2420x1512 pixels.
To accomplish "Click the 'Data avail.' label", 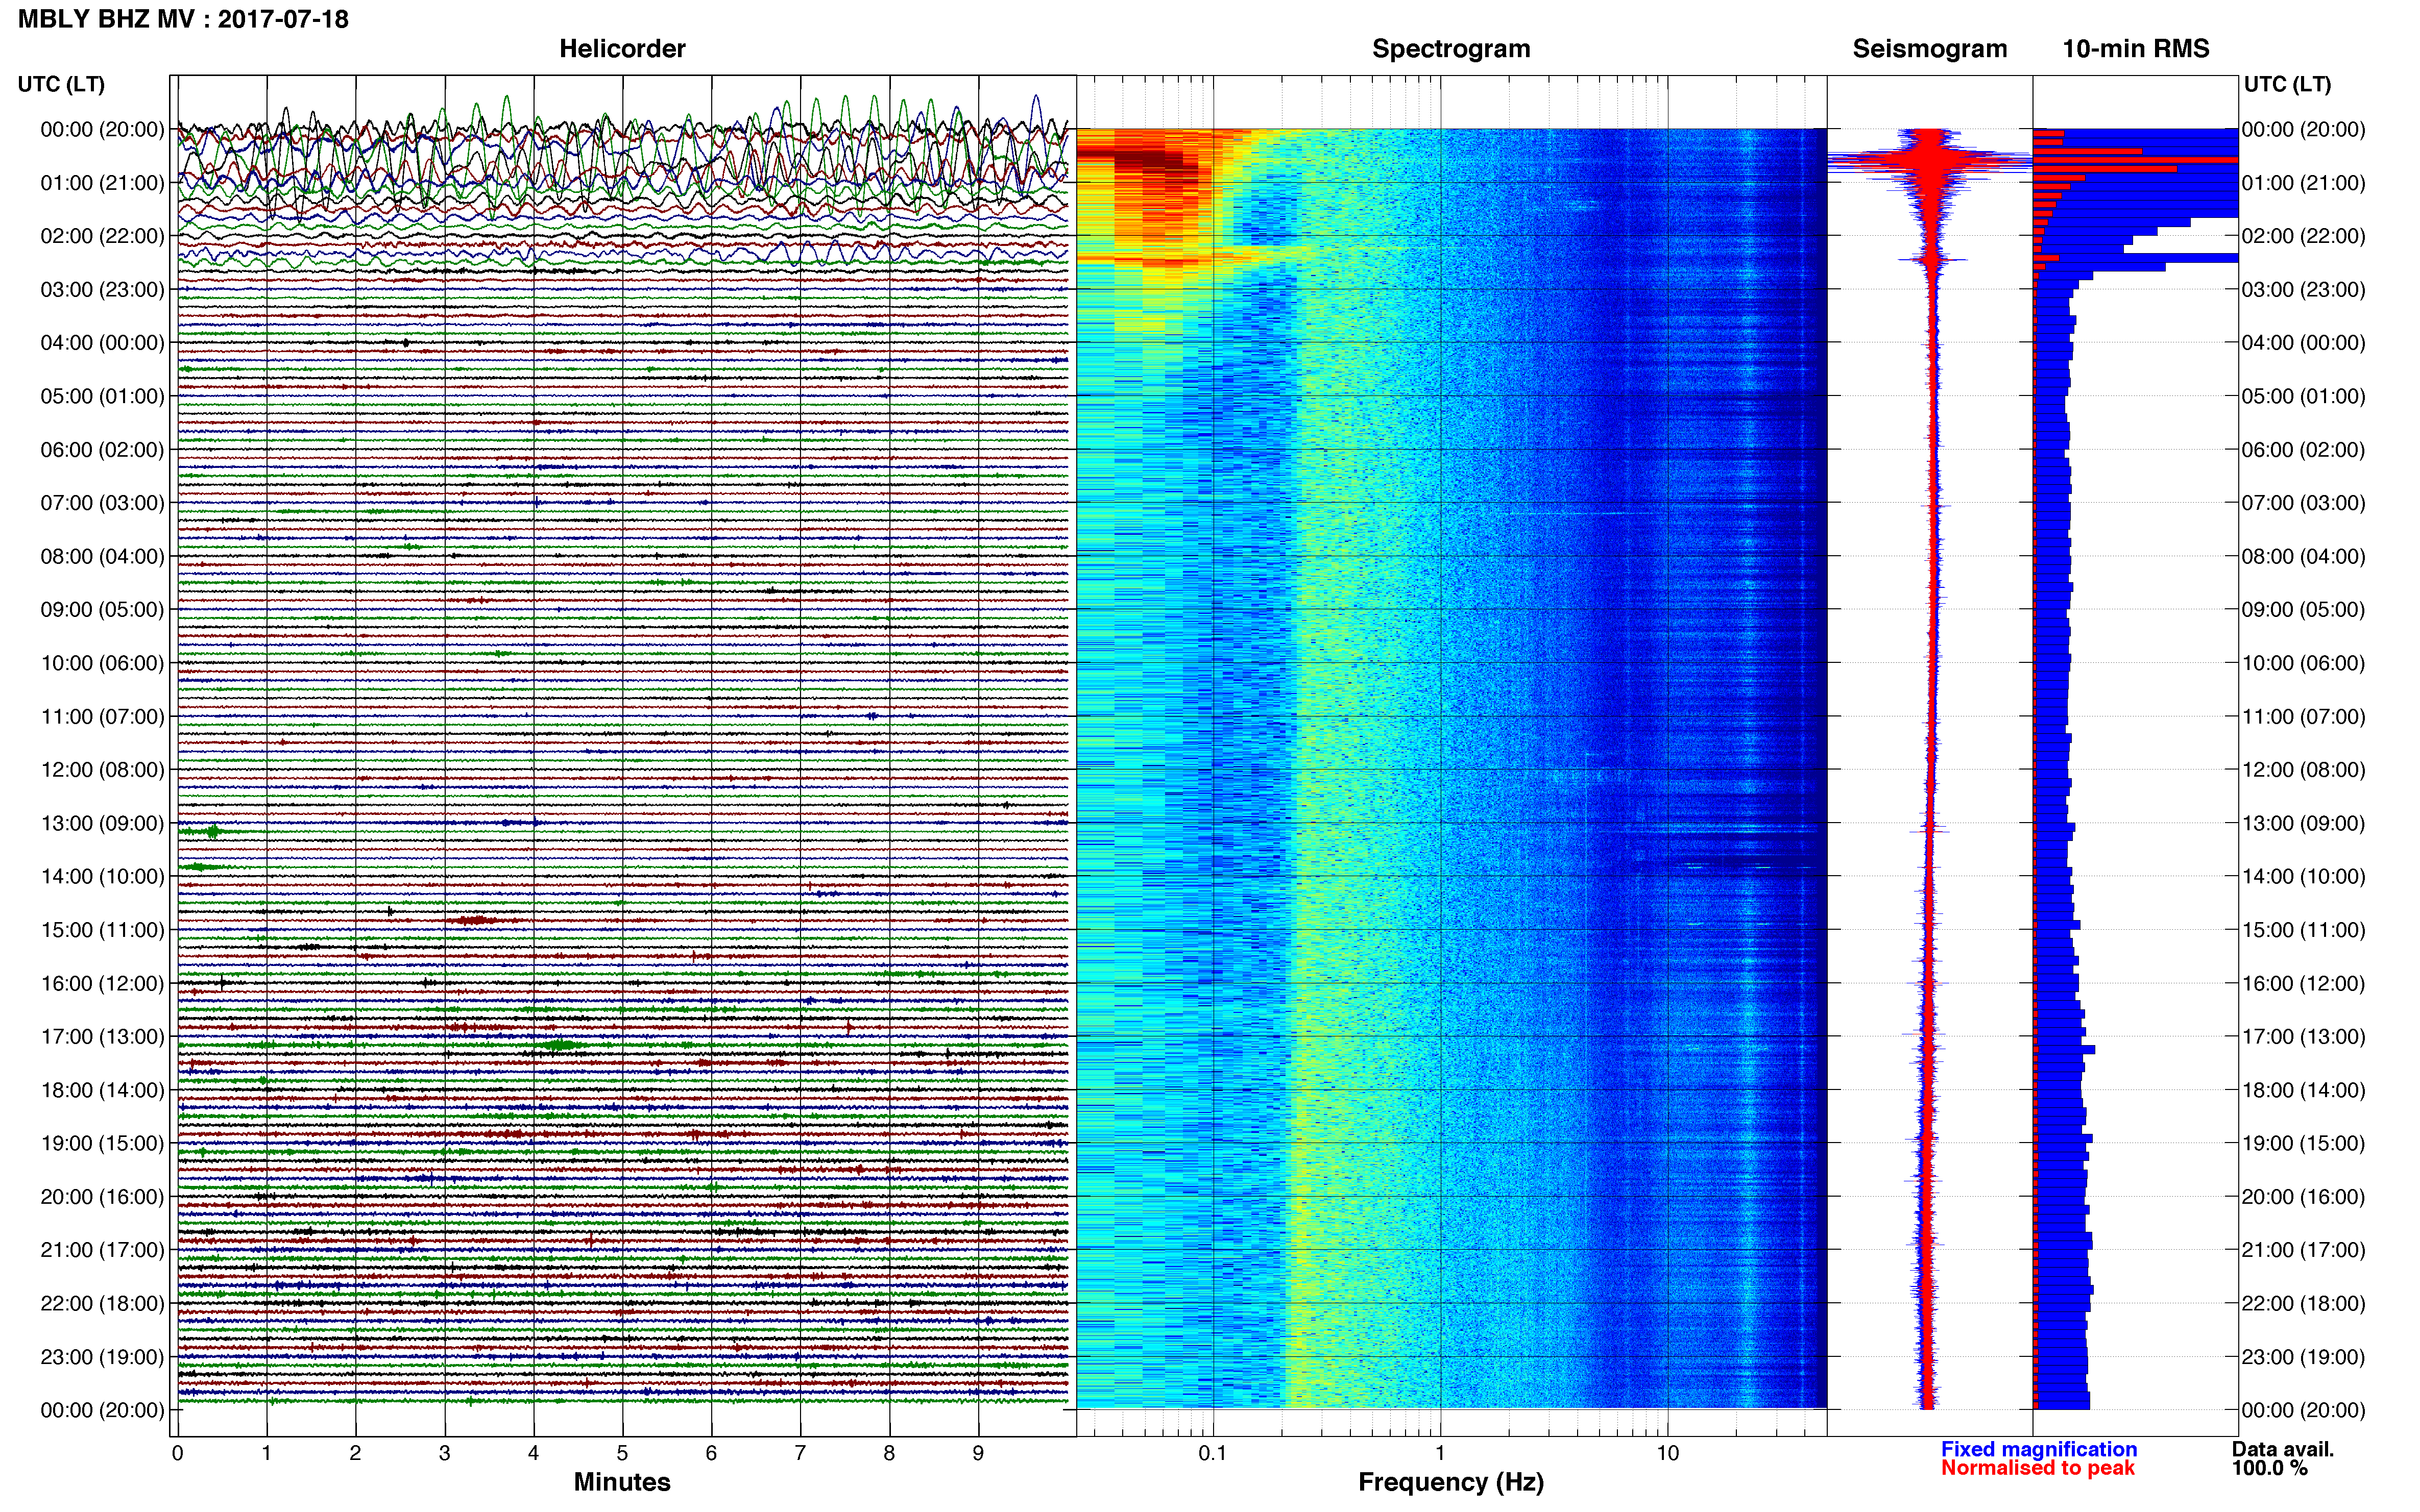I will (x=2282, y=1449).
